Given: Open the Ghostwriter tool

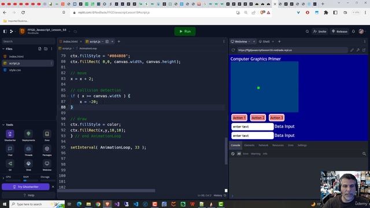Looking at the screenshot, I should [x=10, y=135].
